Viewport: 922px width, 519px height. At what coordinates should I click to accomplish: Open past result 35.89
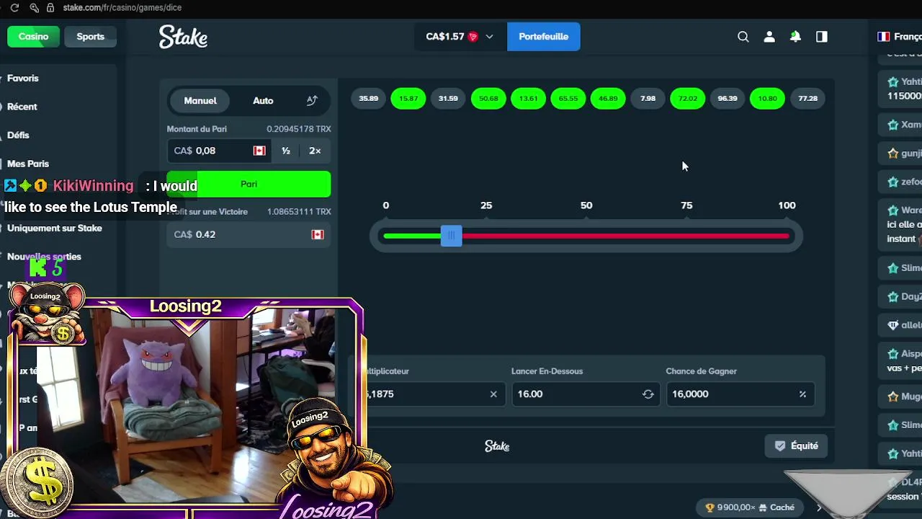point(369,99)
